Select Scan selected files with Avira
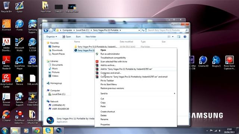 pos(114,61)
